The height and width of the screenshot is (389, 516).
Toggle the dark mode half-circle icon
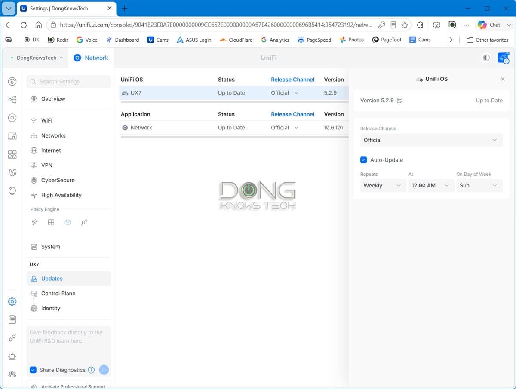[x=486, y=58]
